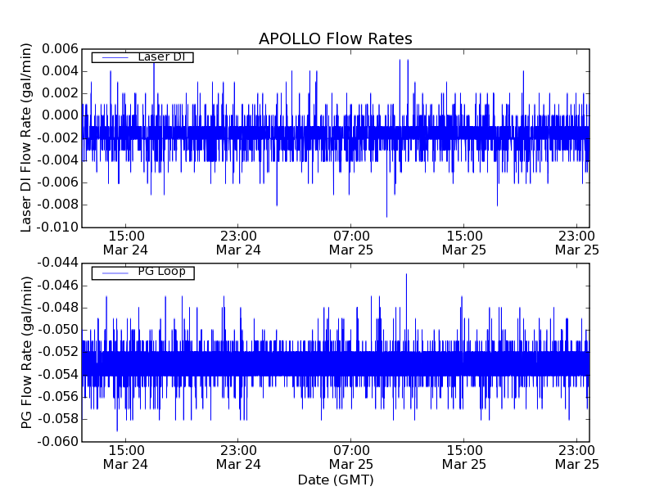
Task: Select the Laser DI legend entry
Action: tap(142, 57)
